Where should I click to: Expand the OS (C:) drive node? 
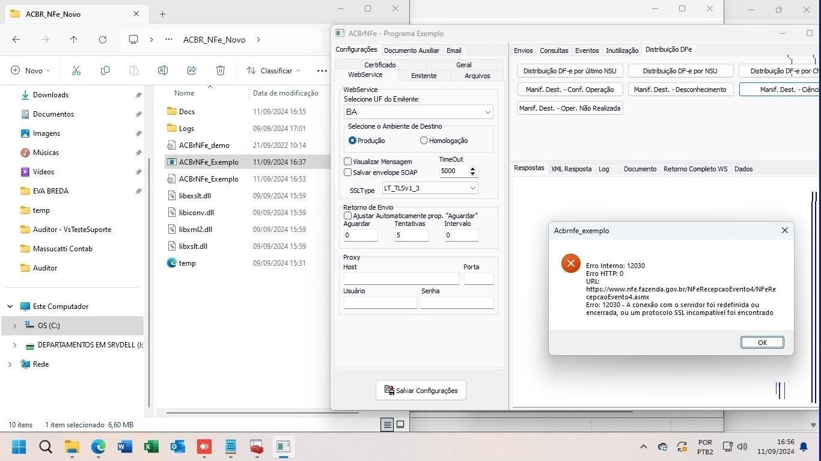(x=14, y=326)
